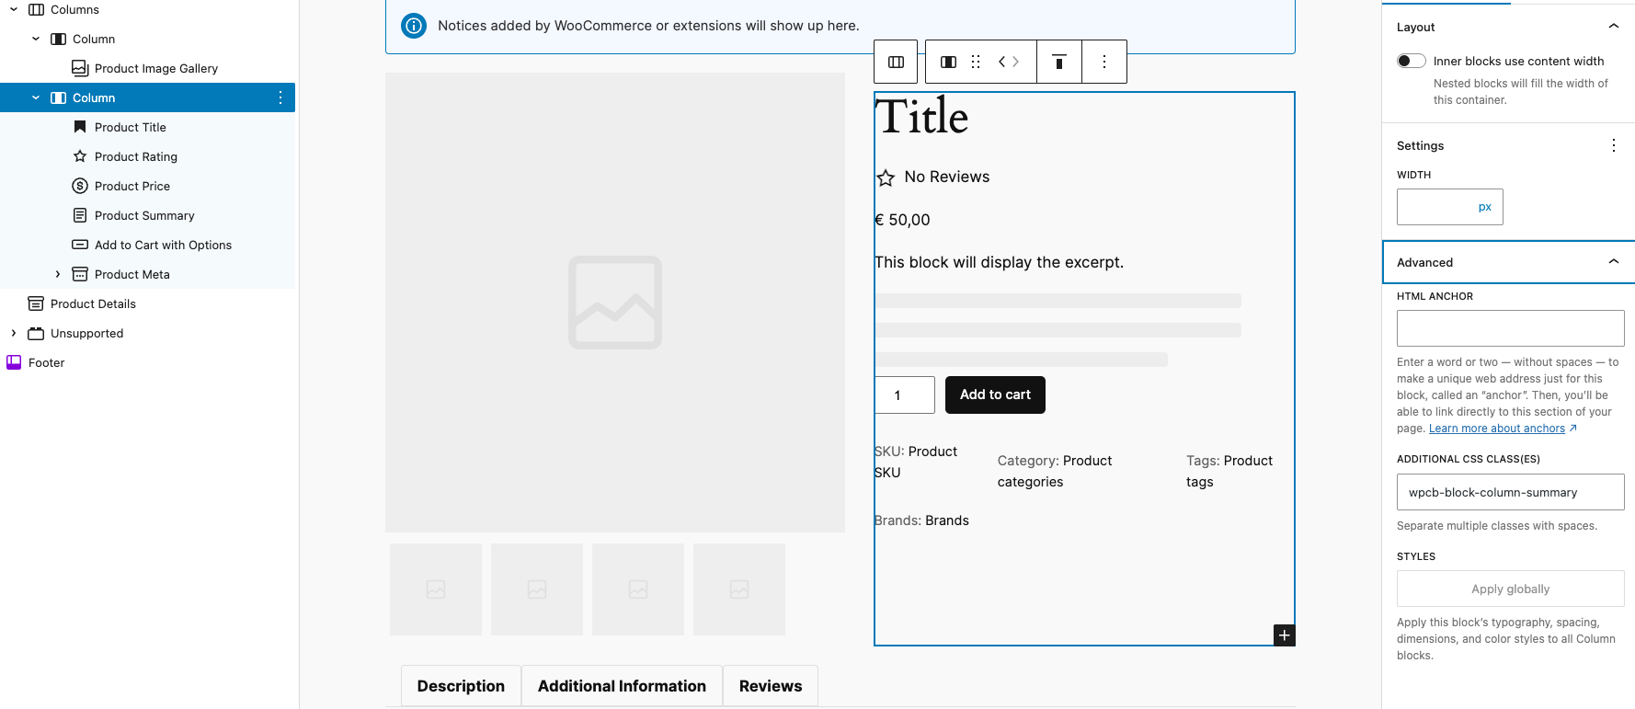The width and height of the screenshot is (1635, 709).
Task: Open vertical alignment control in toolbar
Action: 1059,62
